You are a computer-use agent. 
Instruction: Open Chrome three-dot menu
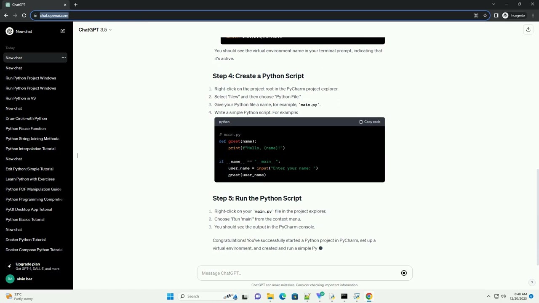pos(533,16)
